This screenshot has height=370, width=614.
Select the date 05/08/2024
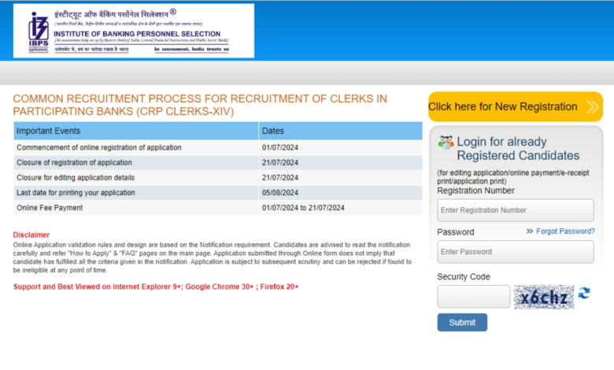280,193
